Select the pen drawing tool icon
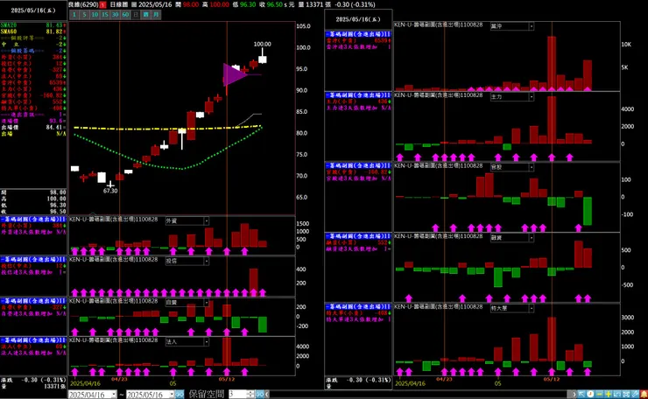648x399 pixels. 635,394
